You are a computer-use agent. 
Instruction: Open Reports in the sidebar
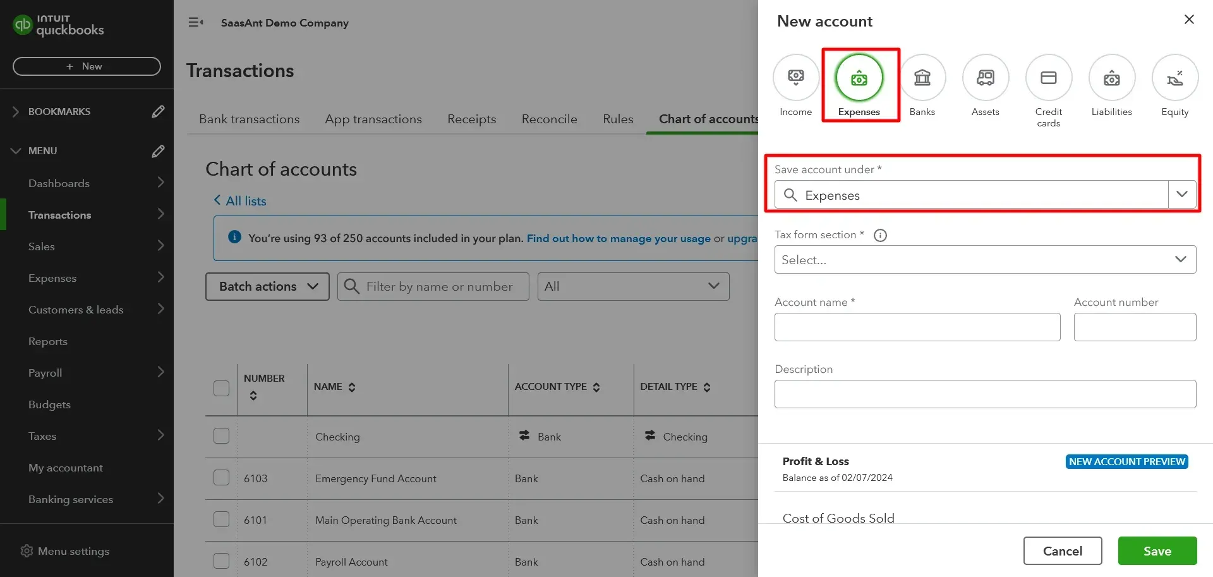48,341
